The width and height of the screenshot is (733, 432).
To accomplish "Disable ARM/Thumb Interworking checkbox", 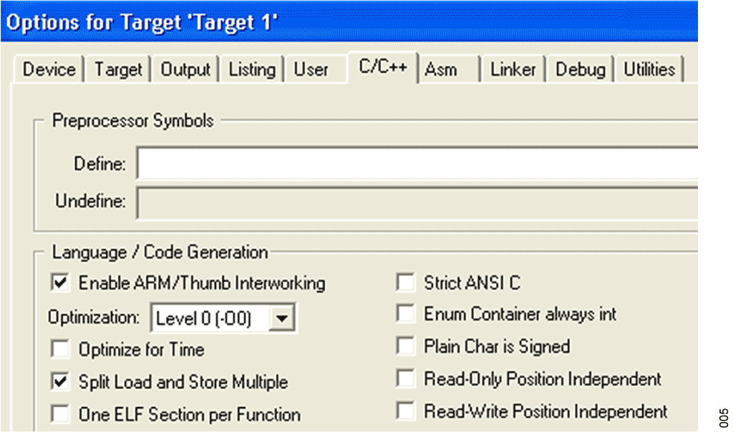I will (x=60, y=283).
